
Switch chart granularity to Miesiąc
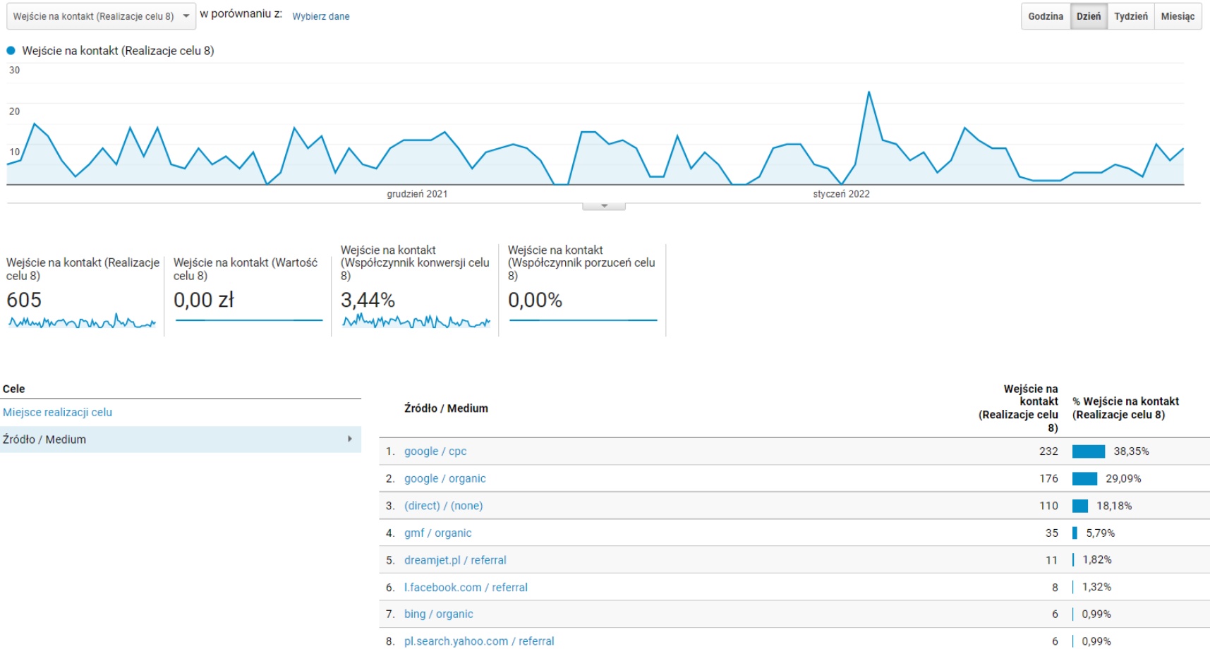click(1178, 16)
